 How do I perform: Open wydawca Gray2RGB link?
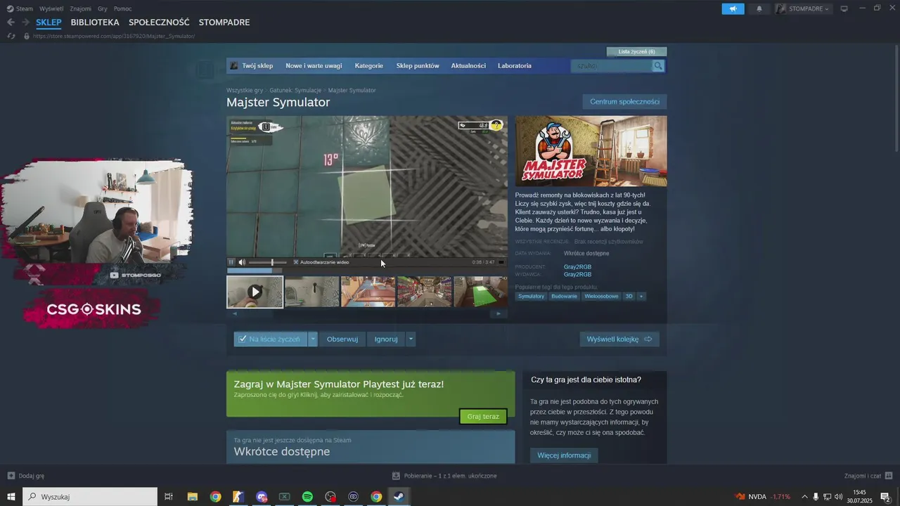(x=577, y=275)
